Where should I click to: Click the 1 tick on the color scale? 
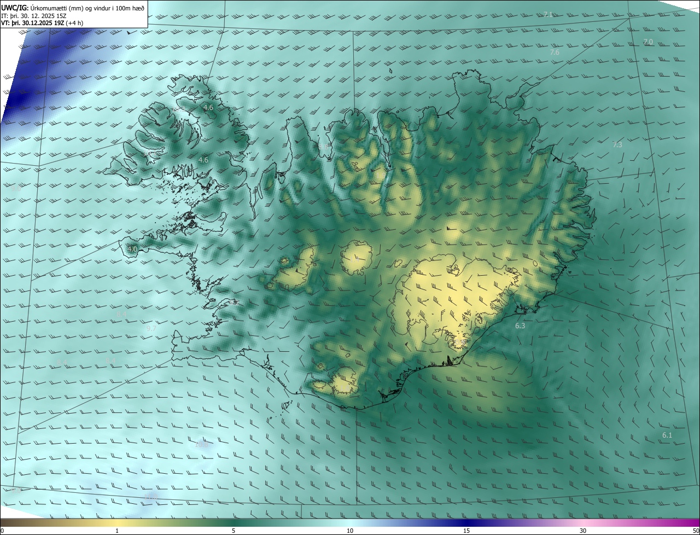[117, 531]
